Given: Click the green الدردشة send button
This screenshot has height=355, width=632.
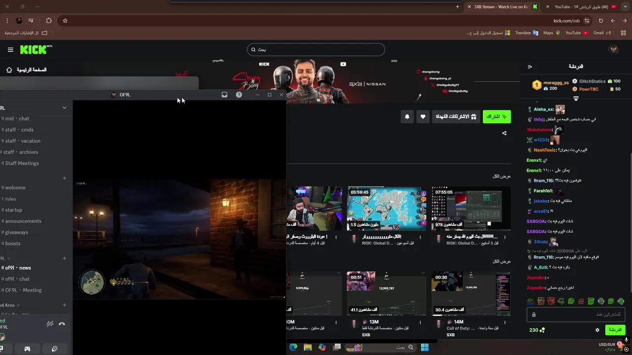Looking at the screenshot, I should tap(615, 330).
